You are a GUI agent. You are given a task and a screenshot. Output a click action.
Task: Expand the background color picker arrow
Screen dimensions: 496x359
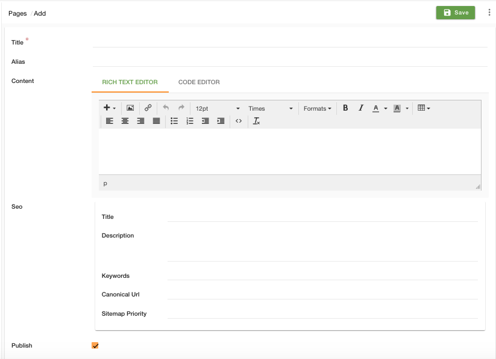407,108
